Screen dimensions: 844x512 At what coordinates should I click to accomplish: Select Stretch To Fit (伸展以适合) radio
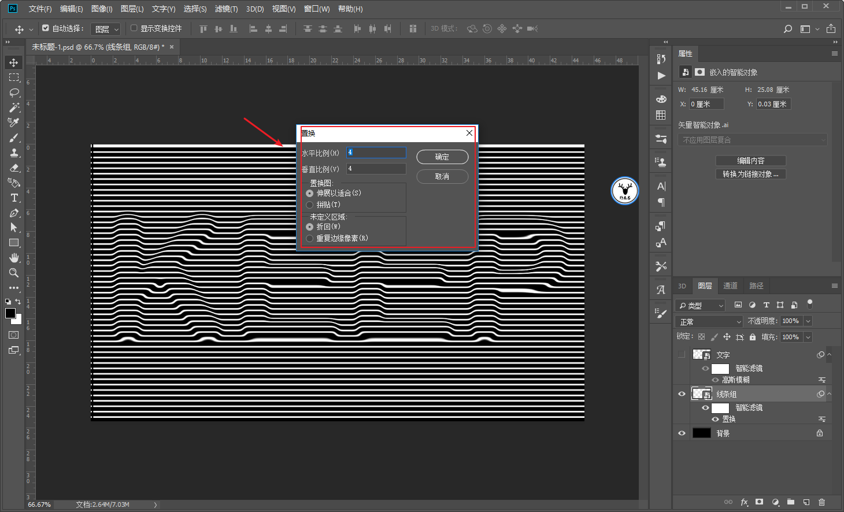click(x=310, y=193)
